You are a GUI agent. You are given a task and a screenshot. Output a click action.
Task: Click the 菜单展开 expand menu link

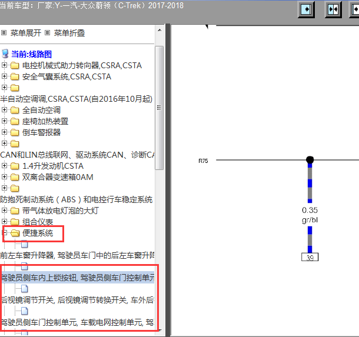click(26, 33)
